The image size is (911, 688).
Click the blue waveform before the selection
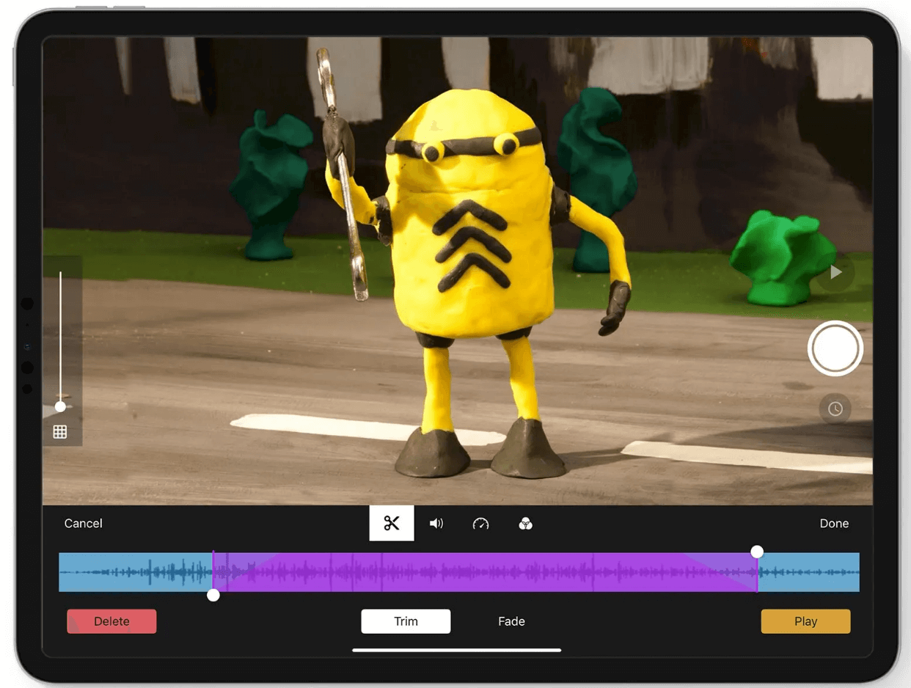coord(136,572)
